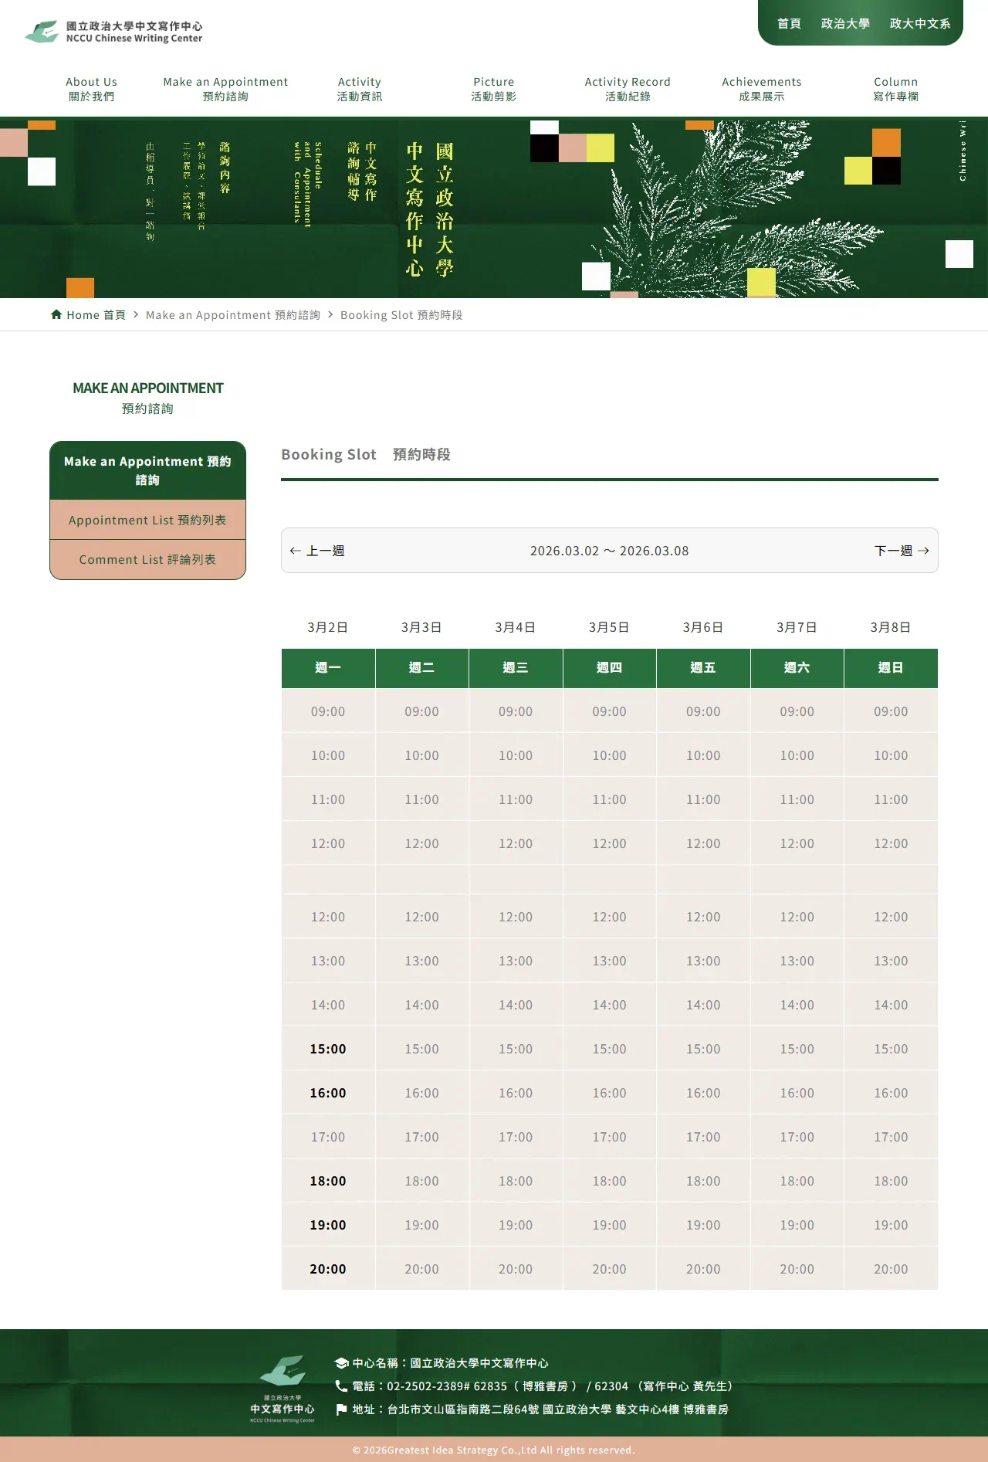Click Make an Appointment 預約諮詢 breadcrumb link
988x1462 pixels.
233,315
